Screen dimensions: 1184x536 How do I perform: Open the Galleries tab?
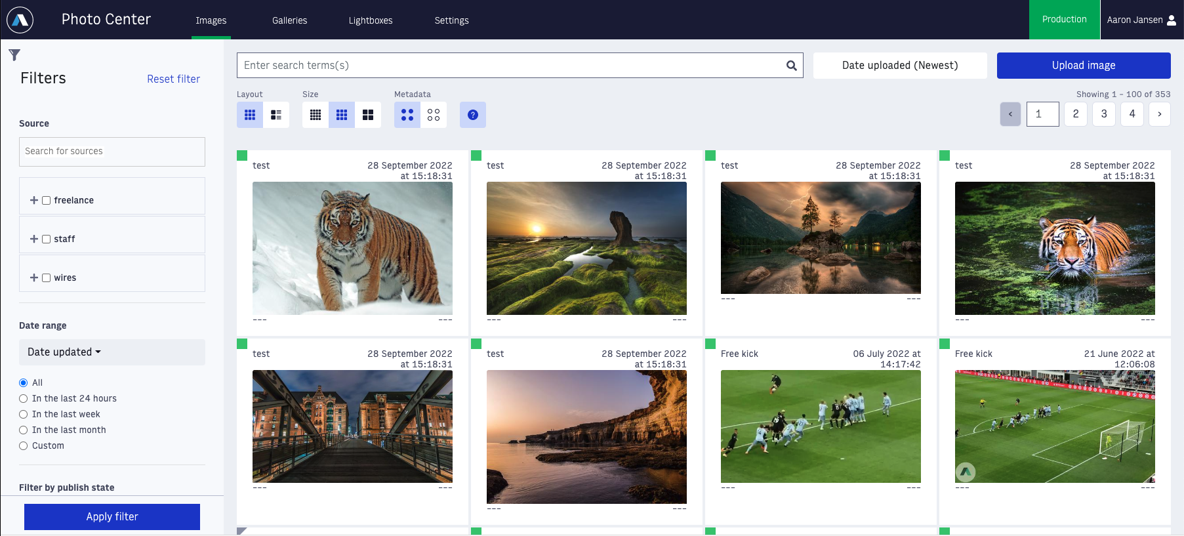(x=289, y=20)
